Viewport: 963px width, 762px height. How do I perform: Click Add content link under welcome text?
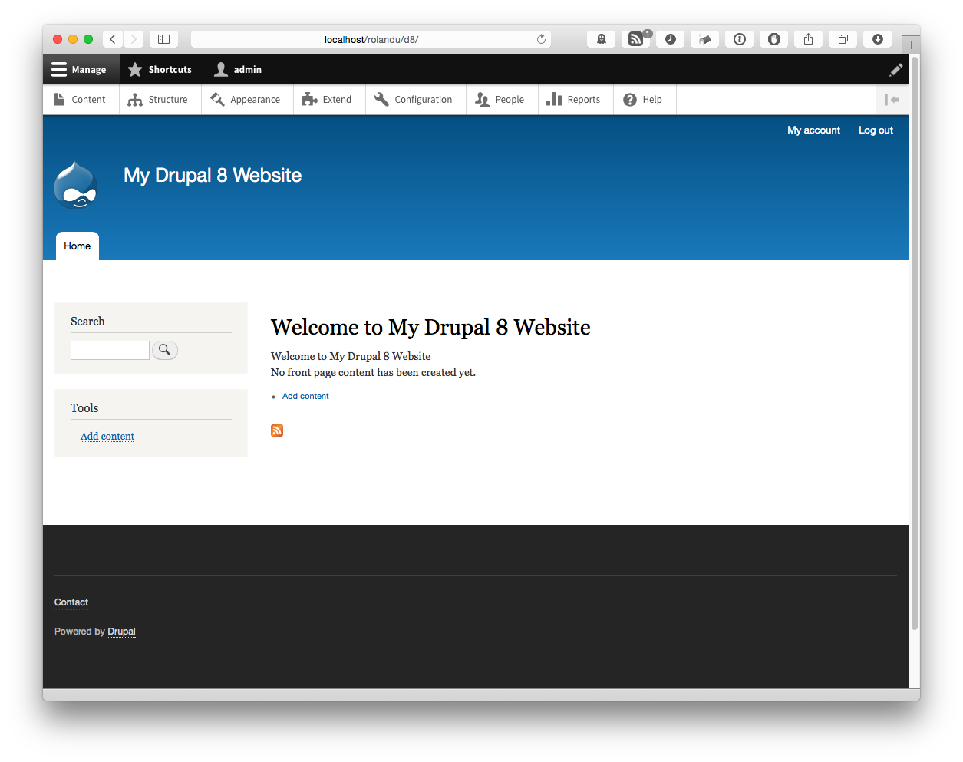click(305, 397)
